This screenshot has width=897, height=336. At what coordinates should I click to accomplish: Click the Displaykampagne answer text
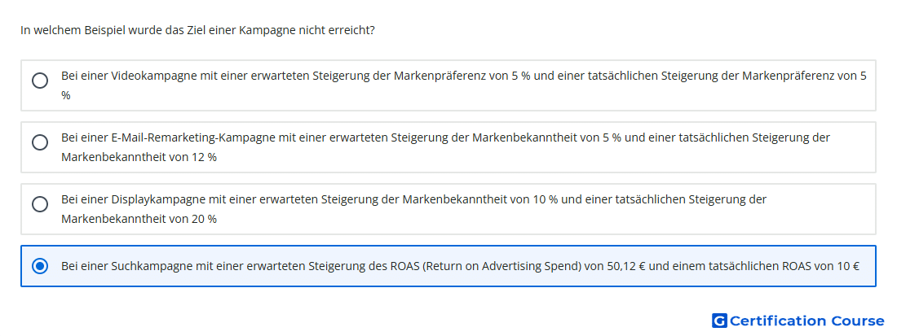[414, 209]
